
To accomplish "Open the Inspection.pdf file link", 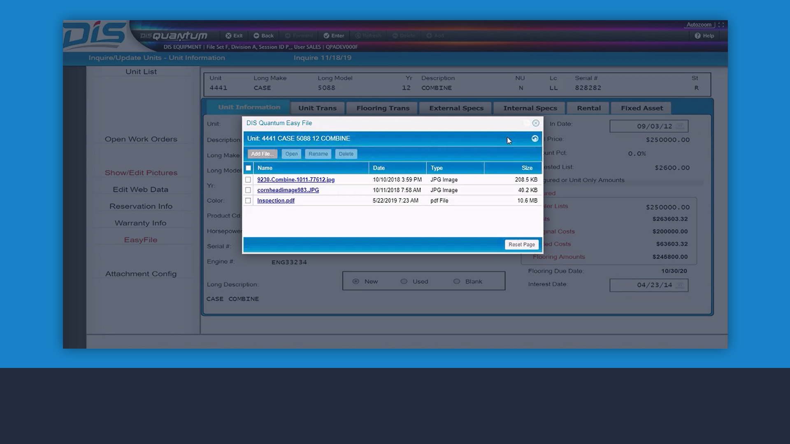I will coord(276,201).
